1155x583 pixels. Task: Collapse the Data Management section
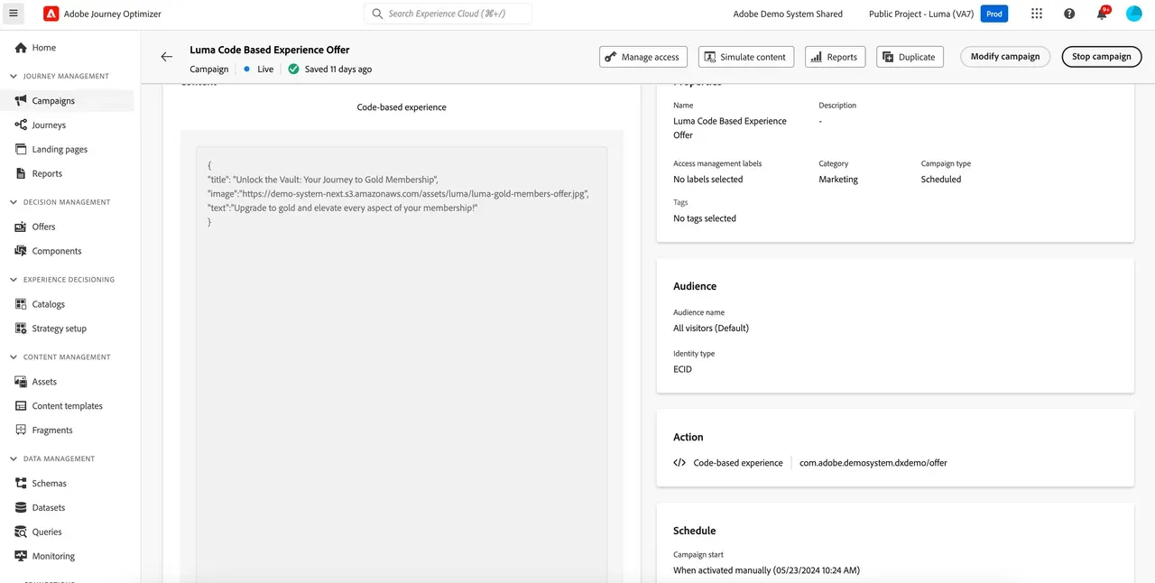(x=14, y=459)
